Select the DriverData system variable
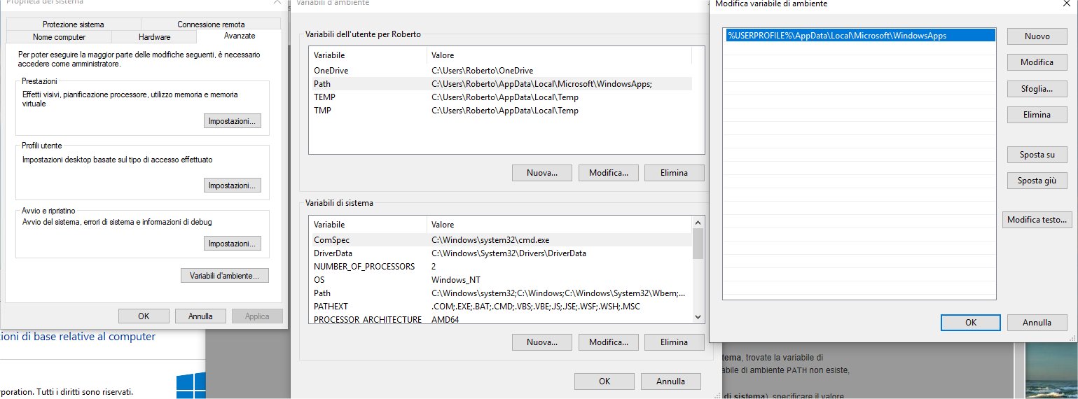Viewport: 1078px width, 399px height. click(500, 253)
